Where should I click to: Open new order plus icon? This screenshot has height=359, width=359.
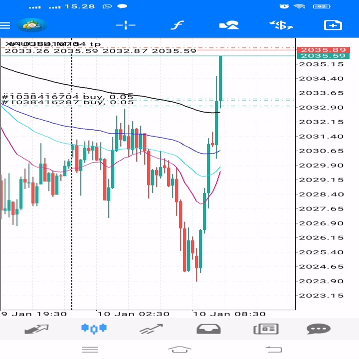(333, 25)
